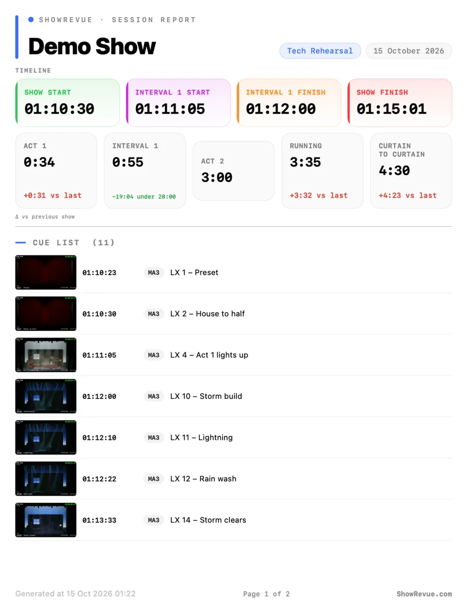Click the 'CUE LIST' section heading
Image resolution: width=467 pixels, height=605 pixels.
tap(57, 243)
